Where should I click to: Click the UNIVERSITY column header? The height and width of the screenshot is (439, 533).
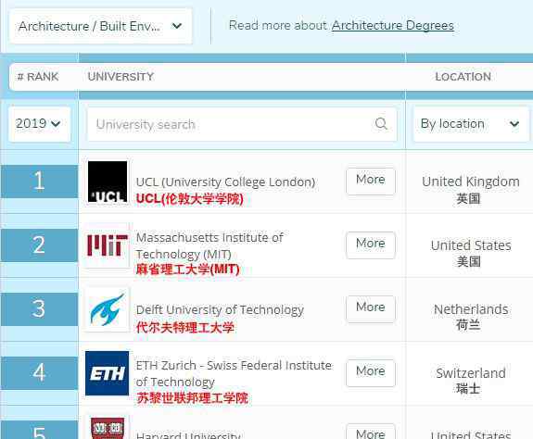121,77
